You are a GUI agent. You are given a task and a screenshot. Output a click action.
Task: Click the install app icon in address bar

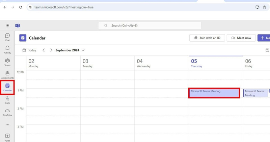click(257, 7)
